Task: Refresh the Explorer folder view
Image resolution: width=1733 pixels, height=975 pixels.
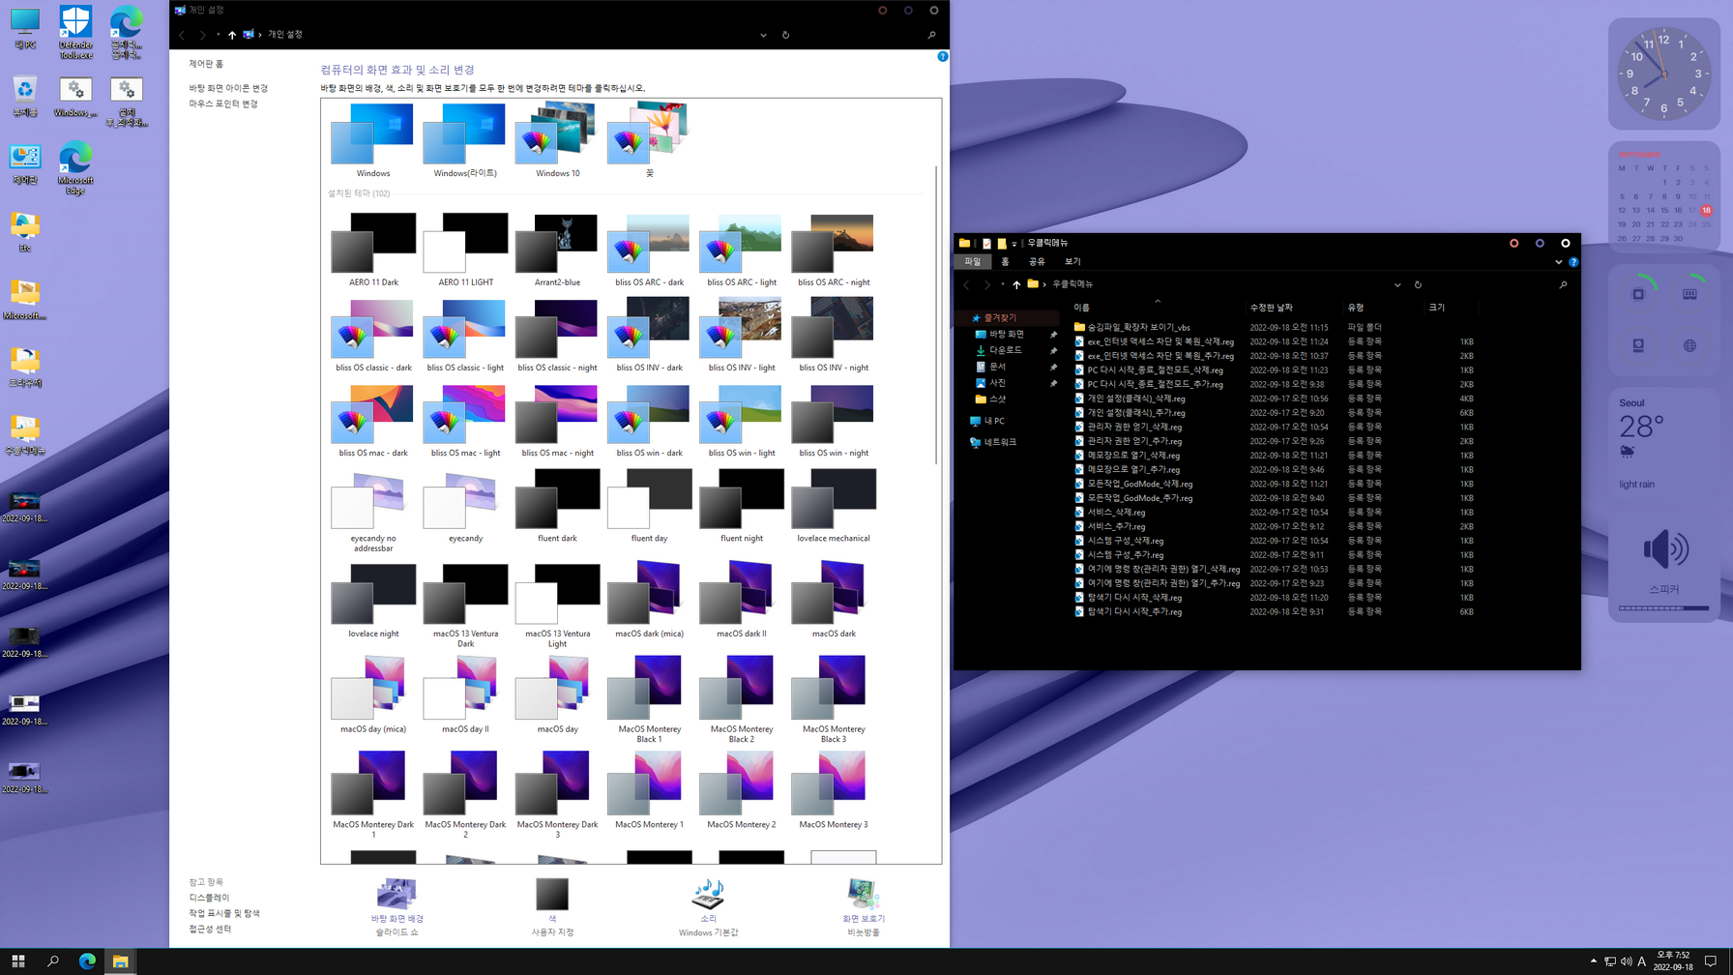Action: tap(1418, 284)
